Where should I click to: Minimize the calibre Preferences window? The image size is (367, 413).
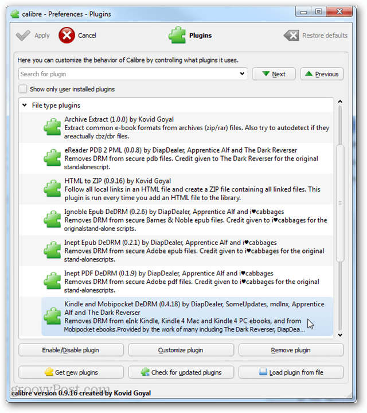point(303,12)
